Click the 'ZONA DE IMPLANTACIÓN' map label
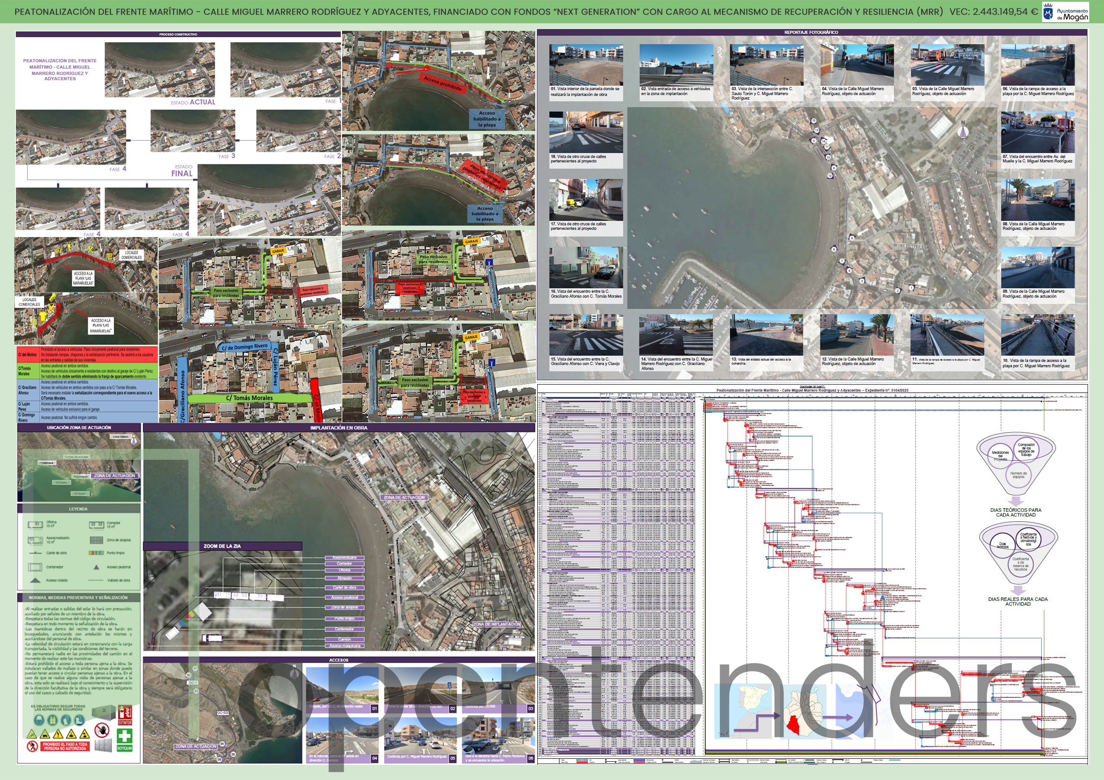 point(497,624)
